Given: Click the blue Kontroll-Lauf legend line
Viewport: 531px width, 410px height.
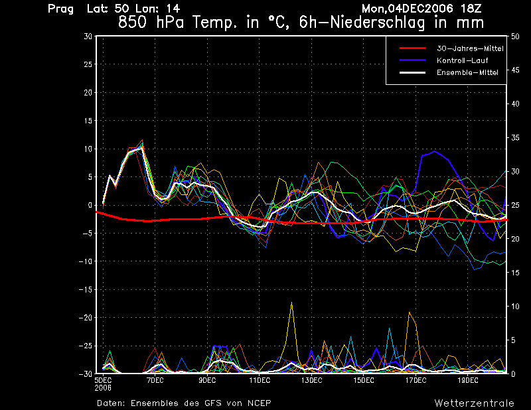Looking at the screenshot, I should click(x=412, y=60).
